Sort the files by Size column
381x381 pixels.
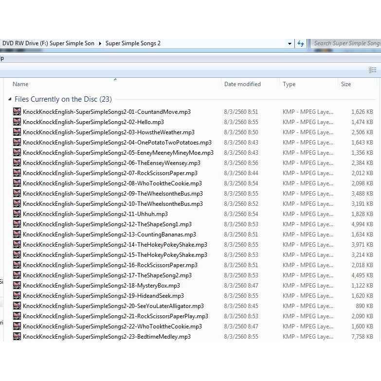coord(346,84)
